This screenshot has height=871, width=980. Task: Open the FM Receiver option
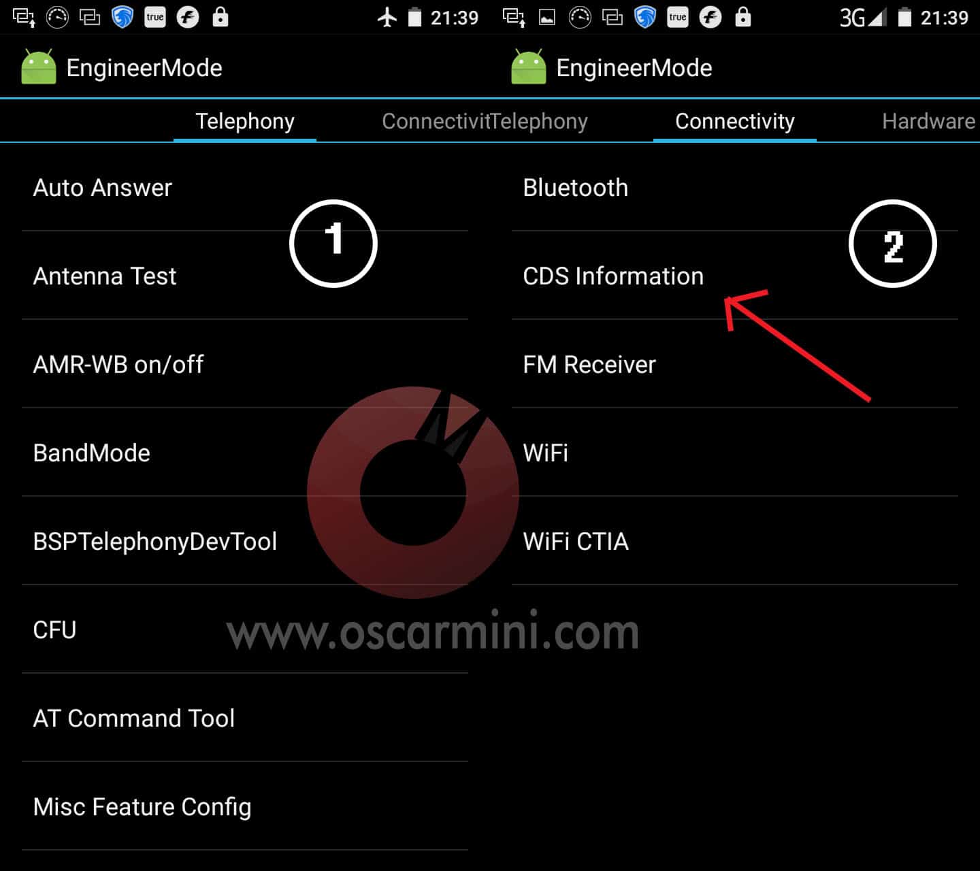point(735,364)
